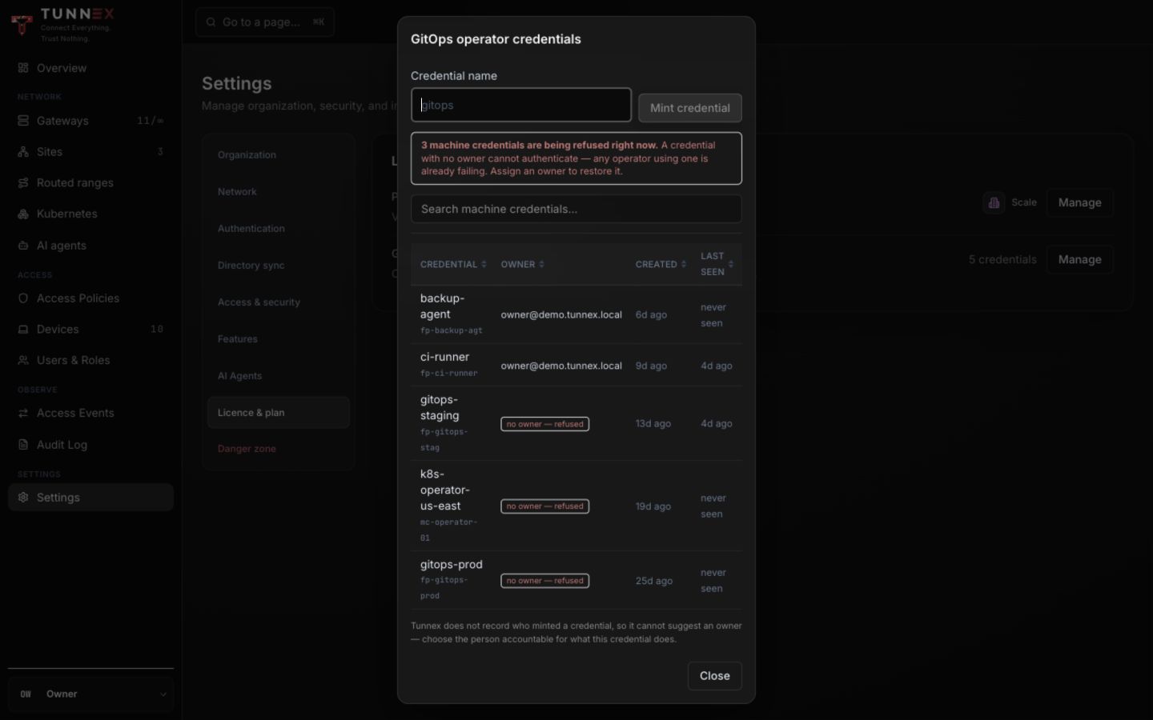Click the fp-backup-agt fingerprint text
This screenshot has height=720, width=1153.
coord(452,330)
